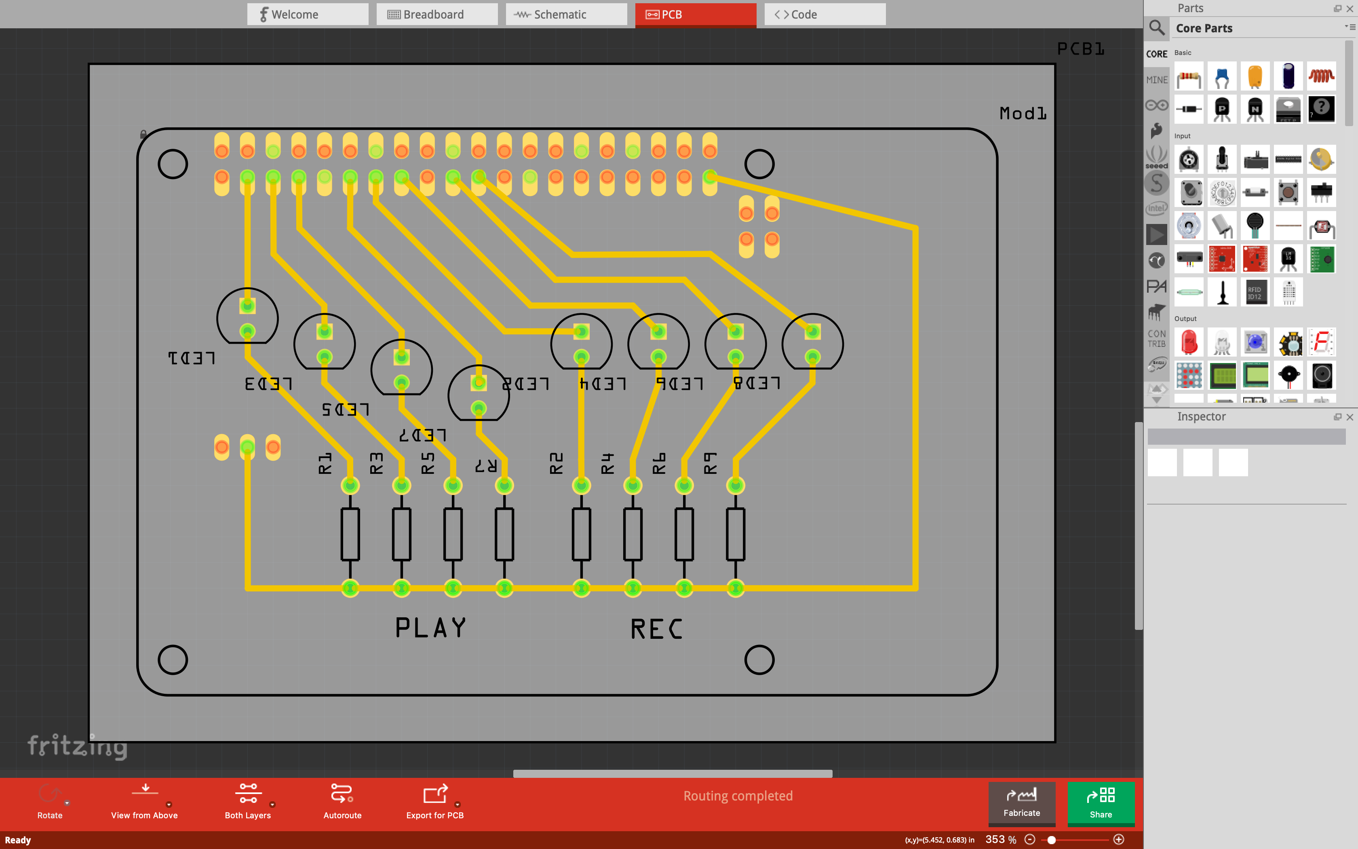1358x849 pixels.
Task: Select the seven-segment display part
Action: point(1321,342)
